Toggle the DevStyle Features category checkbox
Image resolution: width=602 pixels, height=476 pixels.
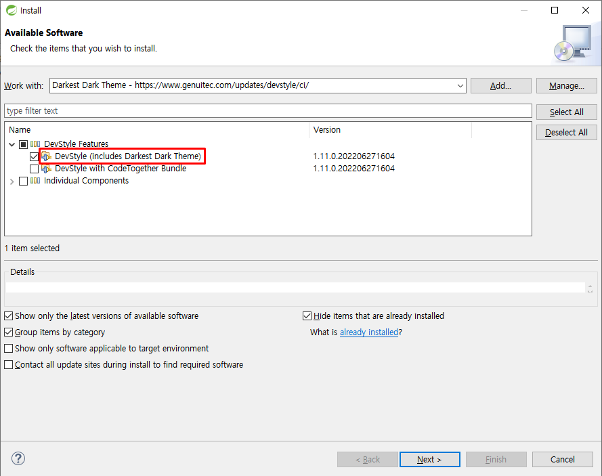click(x=24, y=144)
